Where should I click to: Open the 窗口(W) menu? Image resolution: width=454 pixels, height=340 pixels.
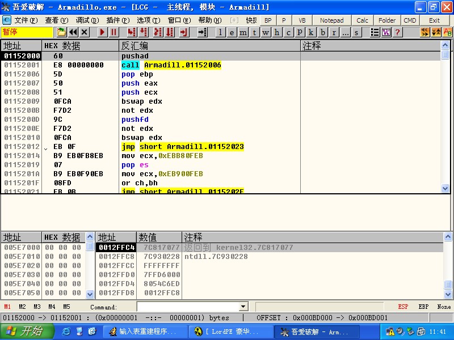pyautogui.click(x=179, y=20)
